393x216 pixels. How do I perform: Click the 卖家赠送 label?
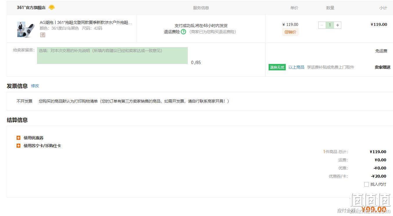383,67
